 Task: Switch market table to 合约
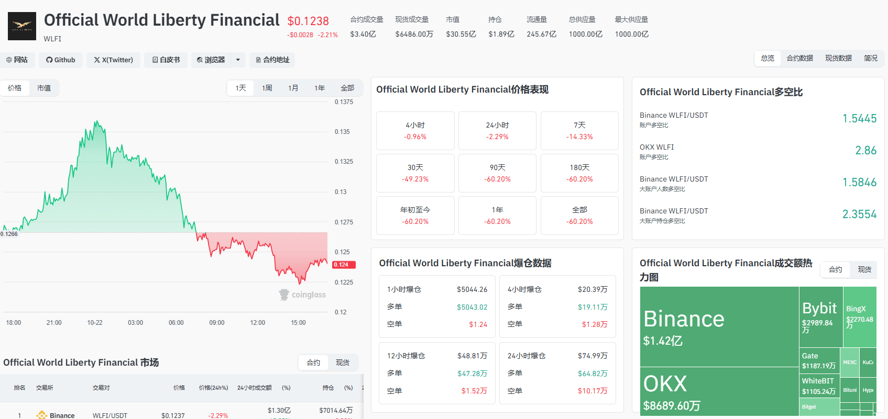pyautogui.click(x=313, y=363)
